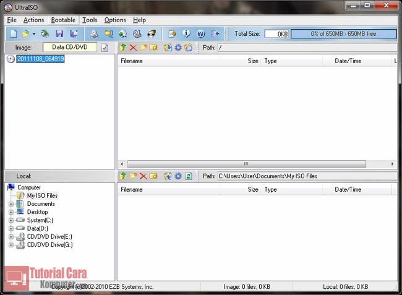
Task: Click the Mount to Virtual Drive icon
Action: pos(123,34)
